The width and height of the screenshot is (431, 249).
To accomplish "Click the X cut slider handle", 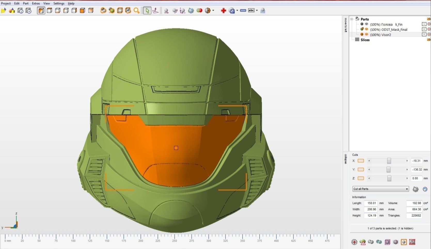I will [389, 161].
